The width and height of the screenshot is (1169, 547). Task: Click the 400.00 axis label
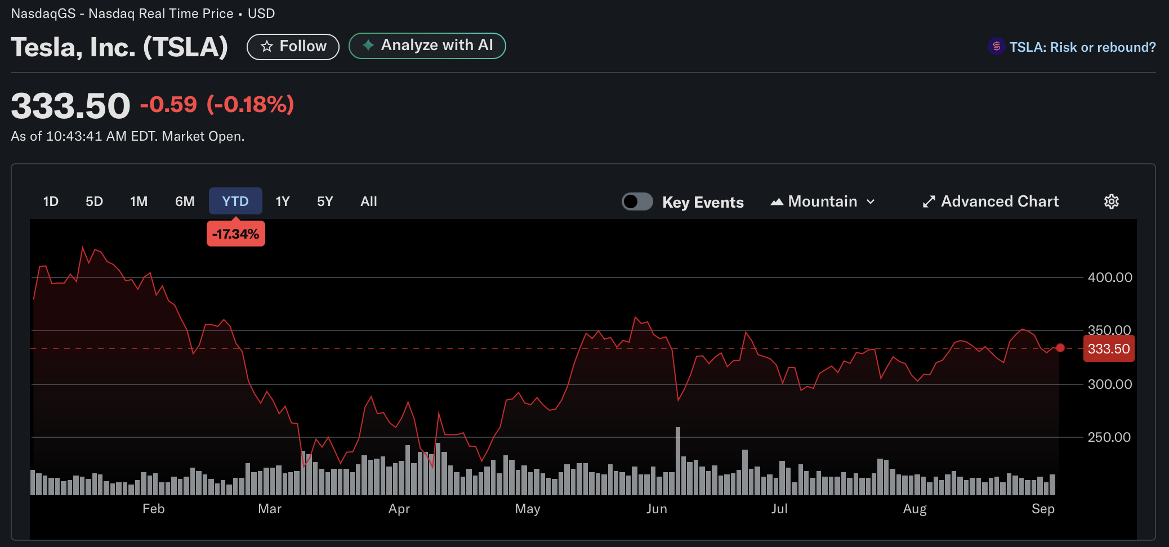(x=1109, y=277)
